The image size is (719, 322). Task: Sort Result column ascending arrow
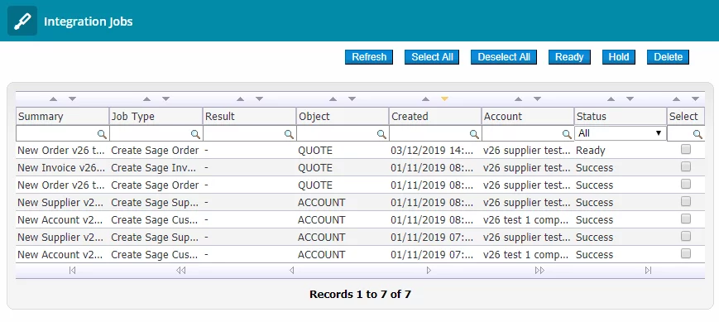tap(240, 99)
